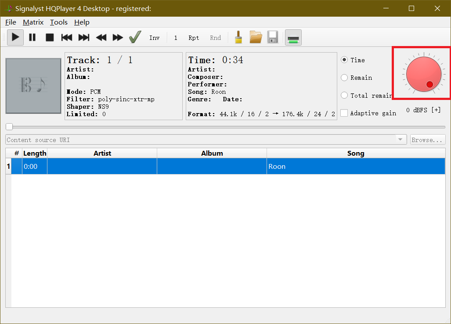This screenshot has height=324, width=451.
Task: Click the green checkmark apply icon
Action: click(x=135, y=38)
